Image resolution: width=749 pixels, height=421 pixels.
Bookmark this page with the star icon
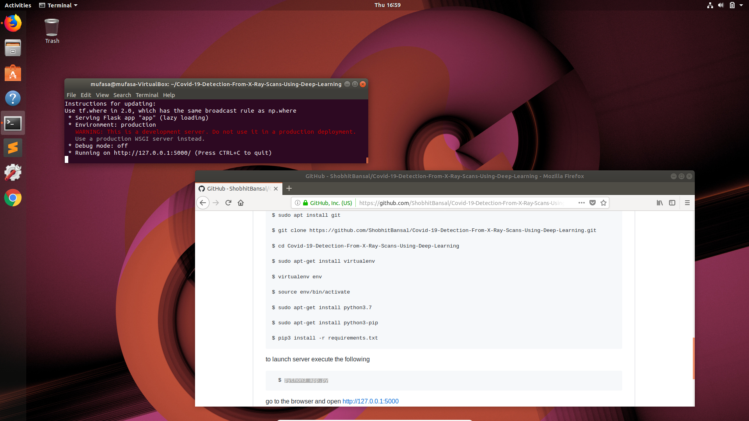coord(603,203)
